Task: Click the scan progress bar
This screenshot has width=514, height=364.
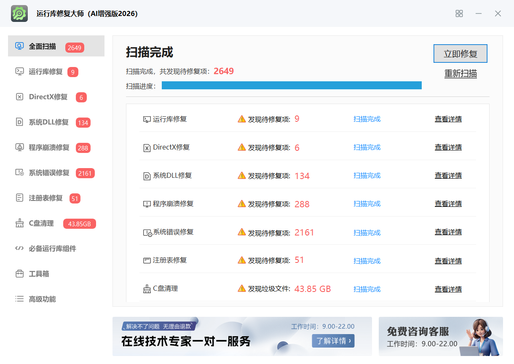Action: pos(292,86)
